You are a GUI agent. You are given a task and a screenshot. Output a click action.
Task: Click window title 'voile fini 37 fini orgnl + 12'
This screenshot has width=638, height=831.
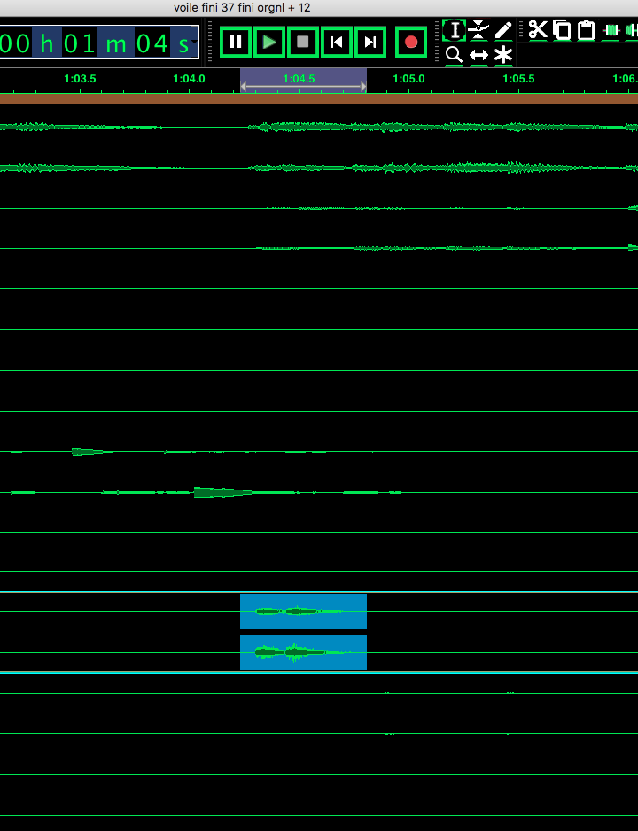point(242,7)
